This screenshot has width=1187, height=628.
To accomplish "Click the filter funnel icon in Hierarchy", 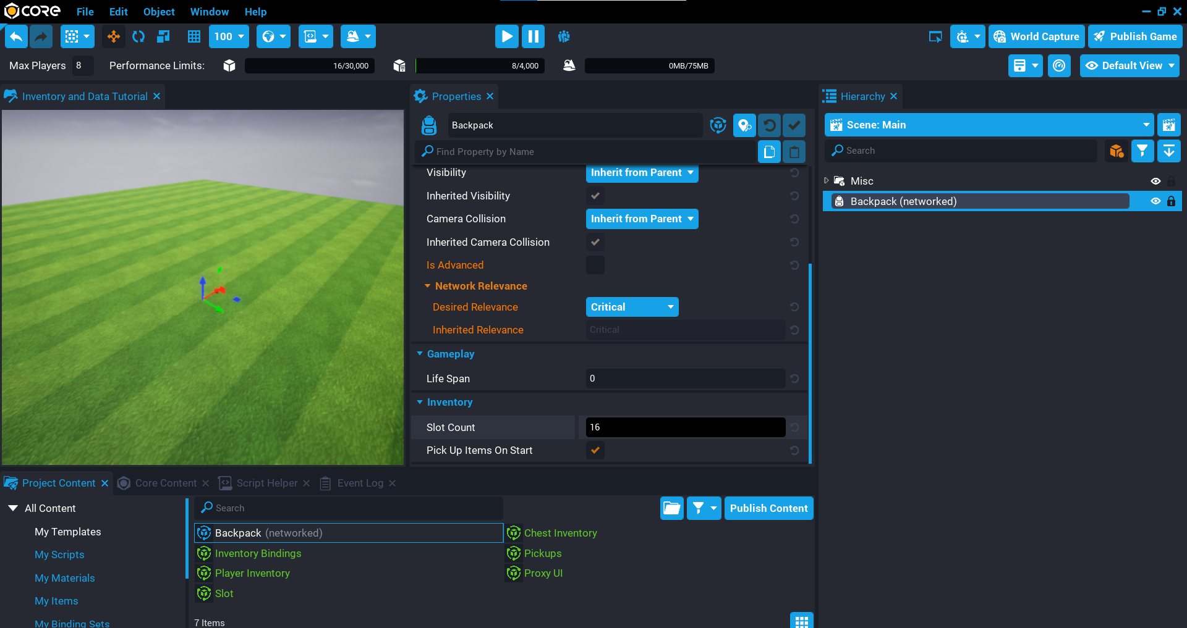I will coord(1142,151).
